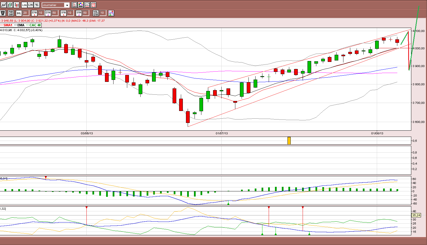Open the NEWS icon

click(93, 5)
